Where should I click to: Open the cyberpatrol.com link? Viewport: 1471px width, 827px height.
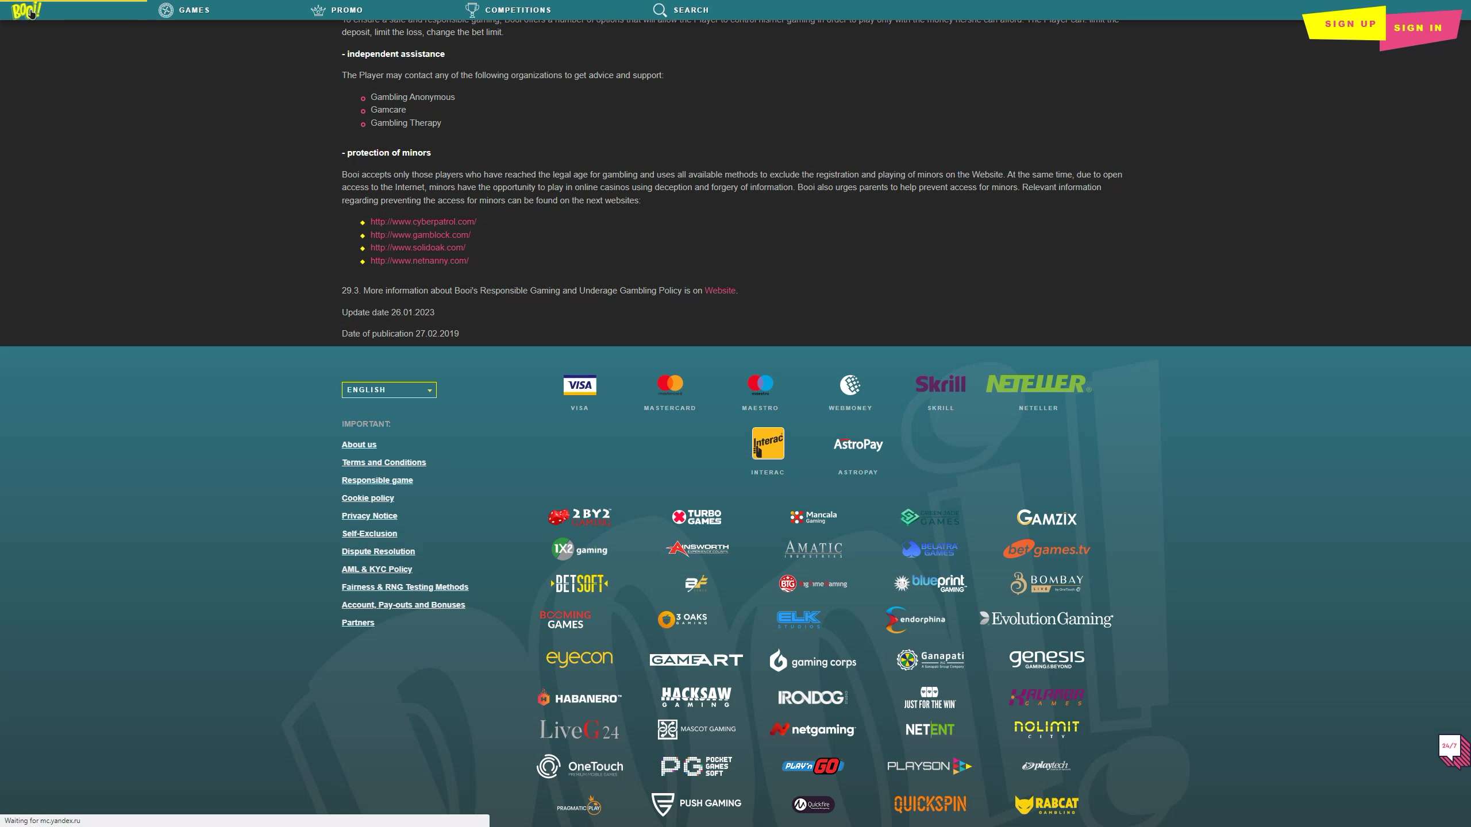tap(423, 222)
